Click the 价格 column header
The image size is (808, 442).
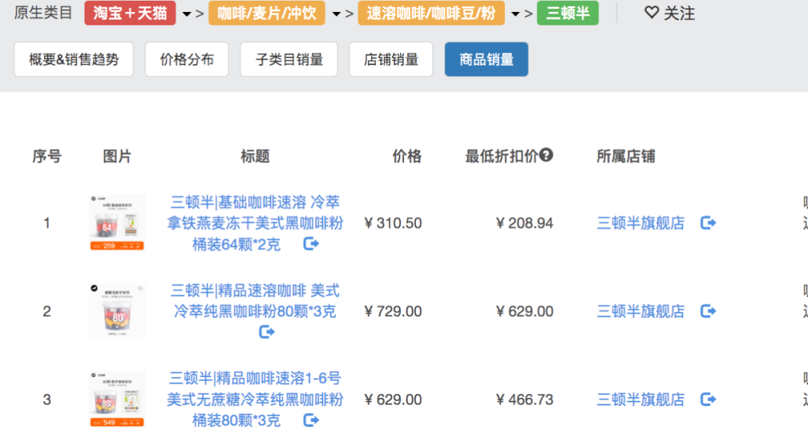[x=407, y=156]
